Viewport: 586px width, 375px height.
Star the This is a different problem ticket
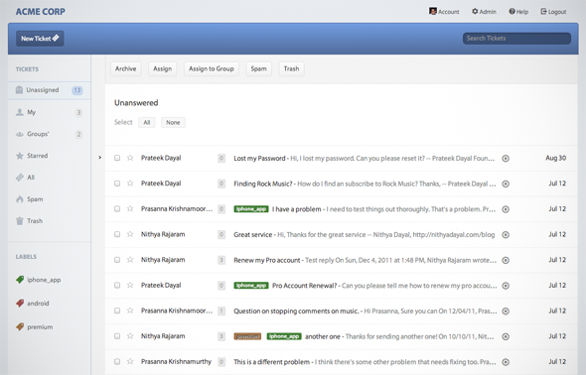click(x=130, y=361)
